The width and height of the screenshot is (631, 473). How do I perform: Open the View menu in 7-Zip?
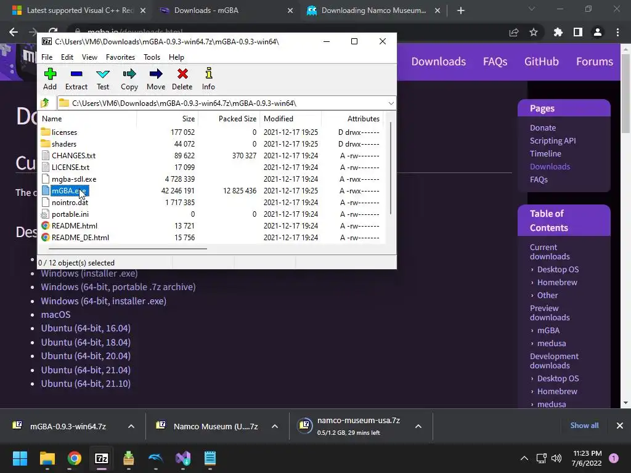(x=89, y=57)
